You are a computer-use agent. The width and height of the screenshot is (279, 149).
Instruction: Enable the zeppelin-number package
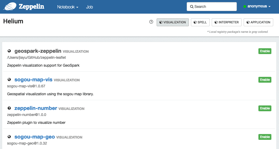click(265, 108)
